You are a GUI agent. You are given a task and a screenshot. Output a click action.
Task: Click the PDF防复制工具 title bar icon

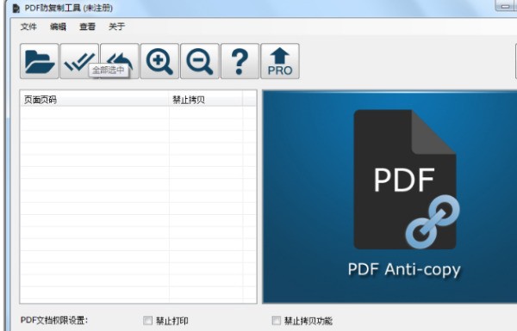click(x=16, y=8)
